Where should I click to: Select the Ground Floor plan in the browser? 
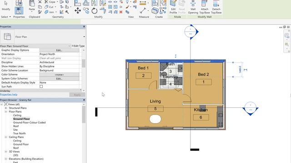click(x=21, y=119)
